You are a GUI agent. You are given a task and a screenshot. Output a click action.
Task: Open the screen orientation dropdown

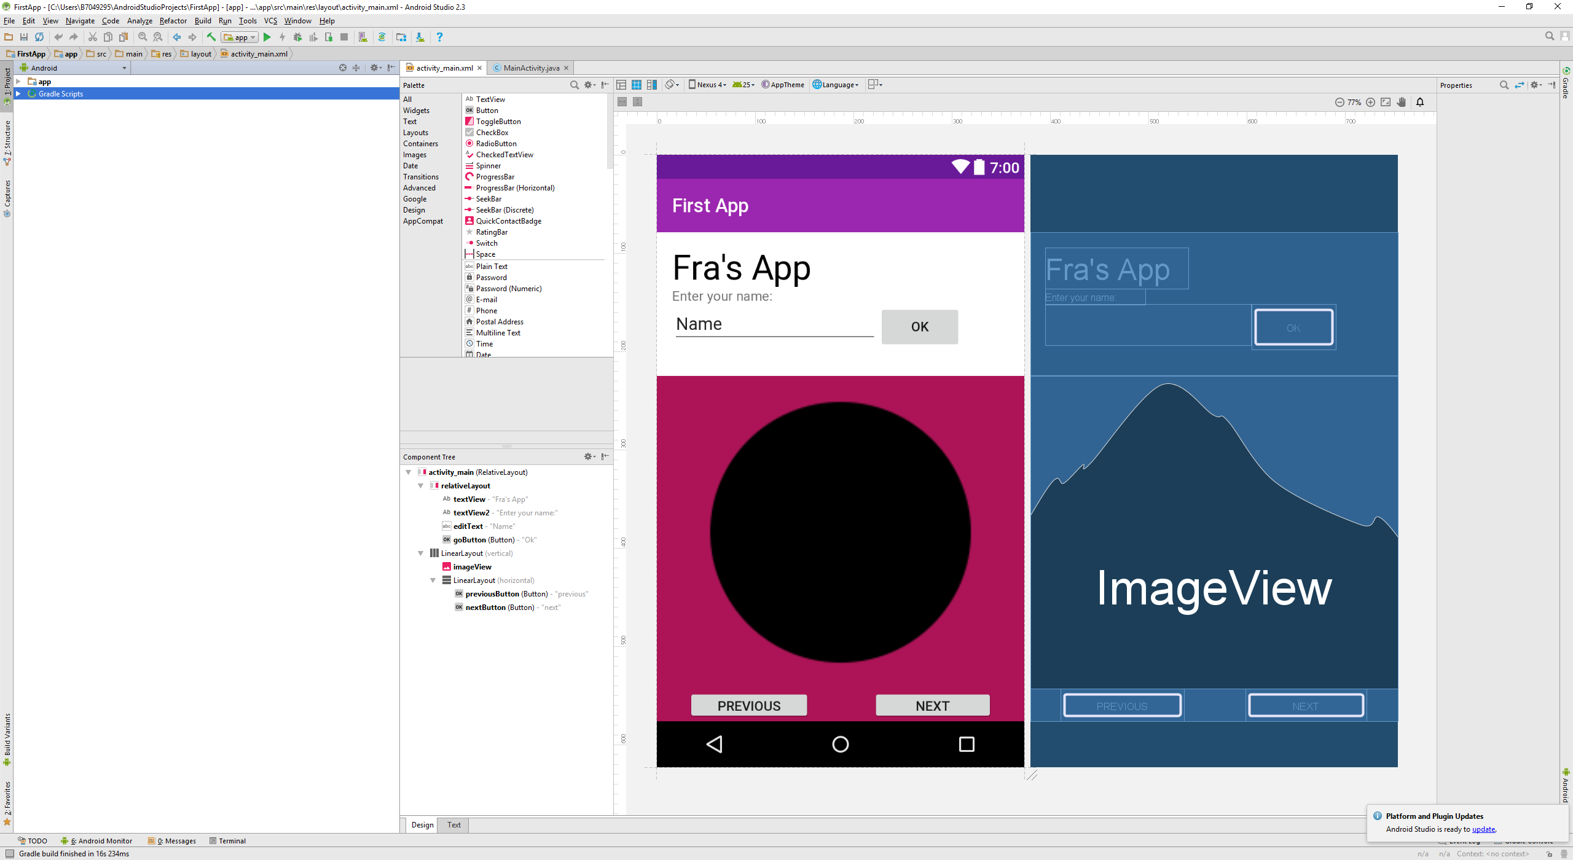(x=672, y=85)
